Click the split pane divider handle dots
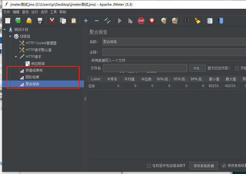 coord(85,99)
